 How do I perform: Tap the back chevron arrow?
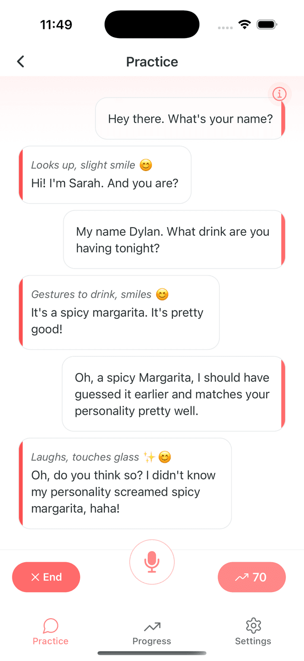(x=20, y=61)
